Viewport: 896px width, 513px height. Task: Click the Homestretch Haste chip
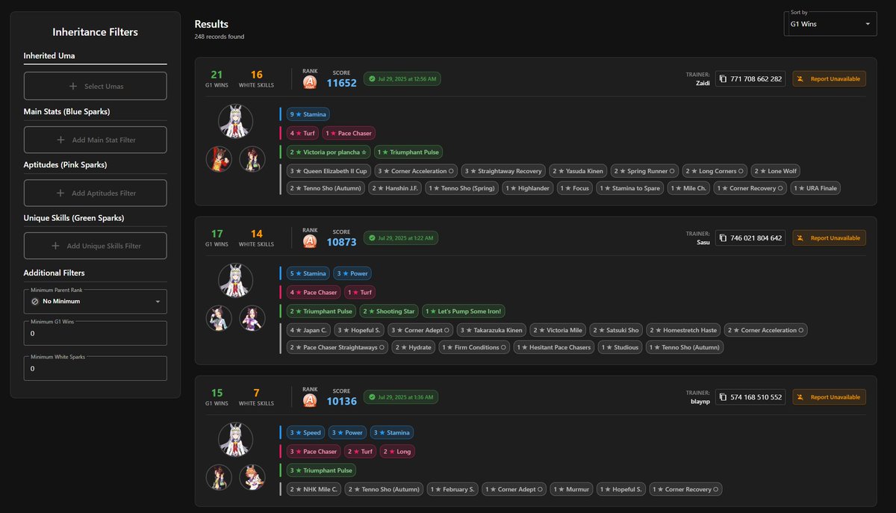683,330
